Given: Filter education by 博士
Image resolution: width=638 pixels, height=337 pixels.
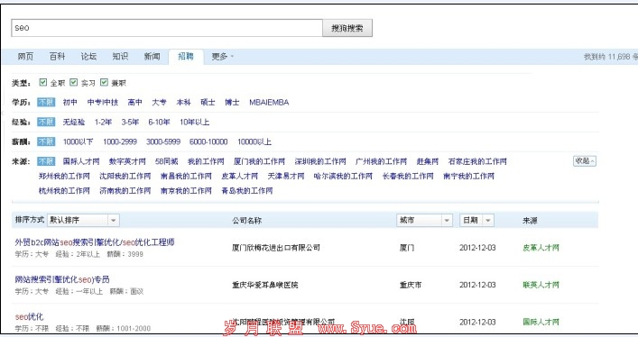Looking at the screenshot, I should click(x=232, y=102).
